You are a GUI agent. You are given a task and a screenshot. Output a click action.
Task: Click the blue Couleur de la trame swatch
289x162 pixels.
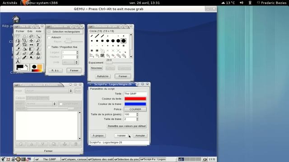(x=135, y=104)
